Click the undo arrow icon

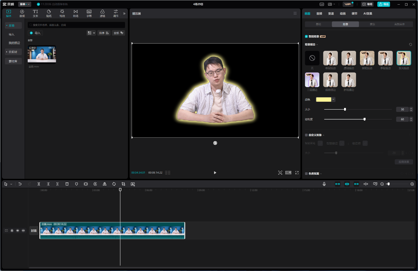coord(20,184)
